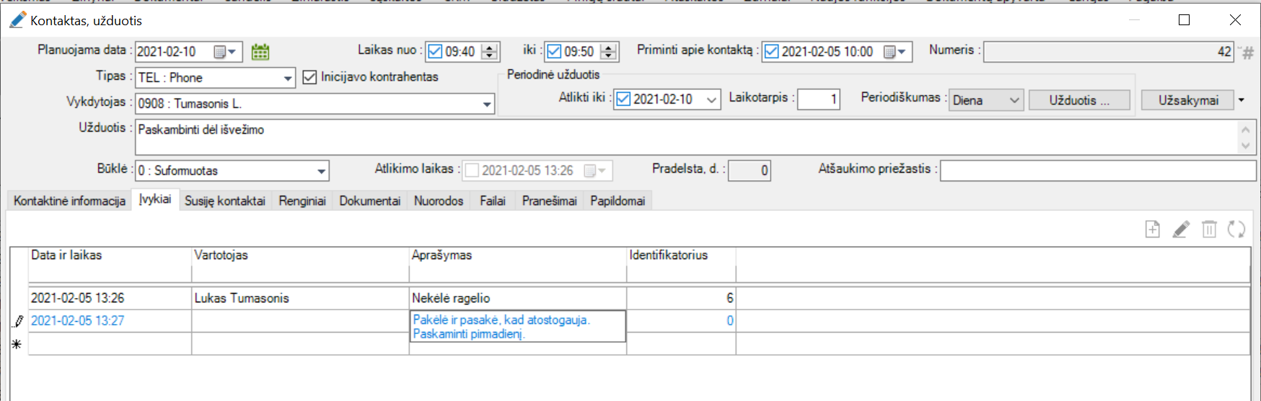
Task: Select the Įvykiai tab
Action: click(155, 199)
